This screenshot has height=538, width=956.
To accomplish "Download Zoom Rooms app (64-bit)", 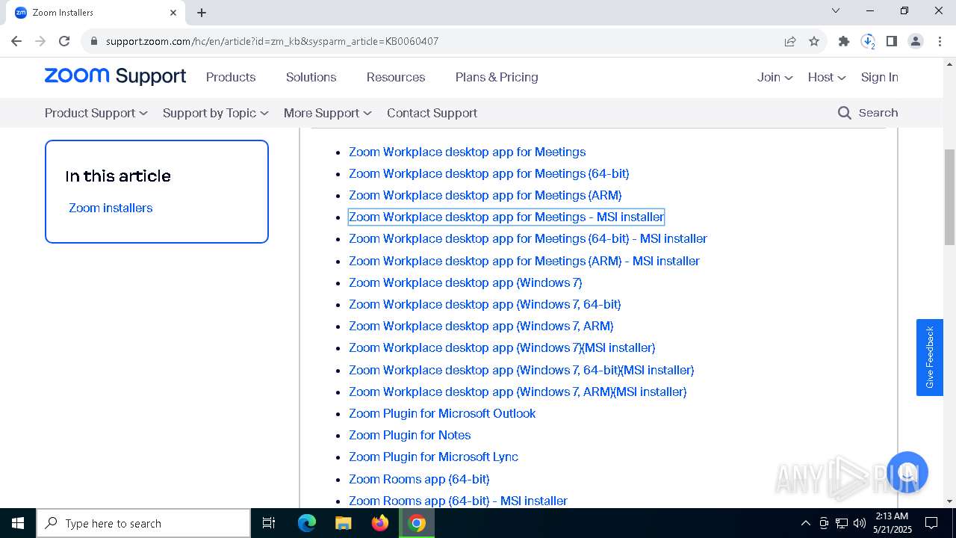I will coord(419,479).
